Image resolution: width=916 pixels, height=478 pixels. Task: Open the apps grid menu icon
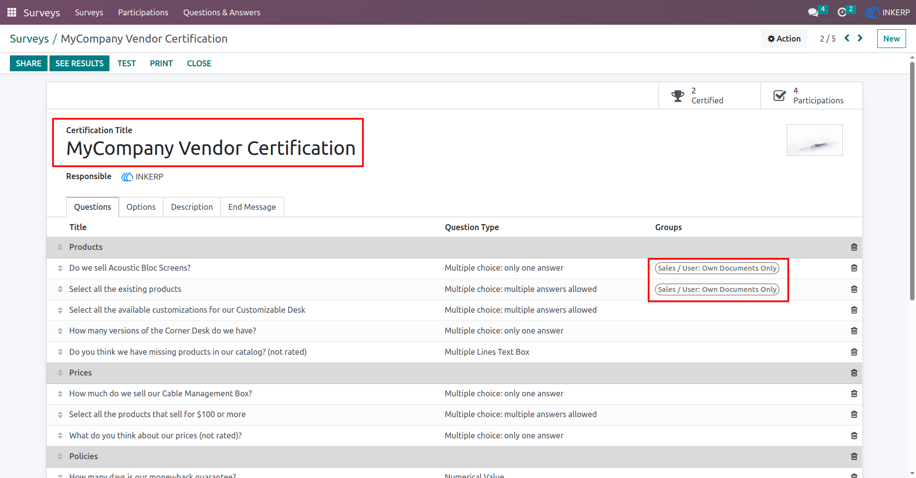coord(12,12)
